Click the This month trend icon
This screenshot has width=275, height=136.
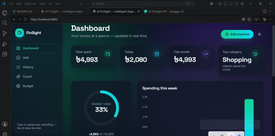[x=206, y=54]
